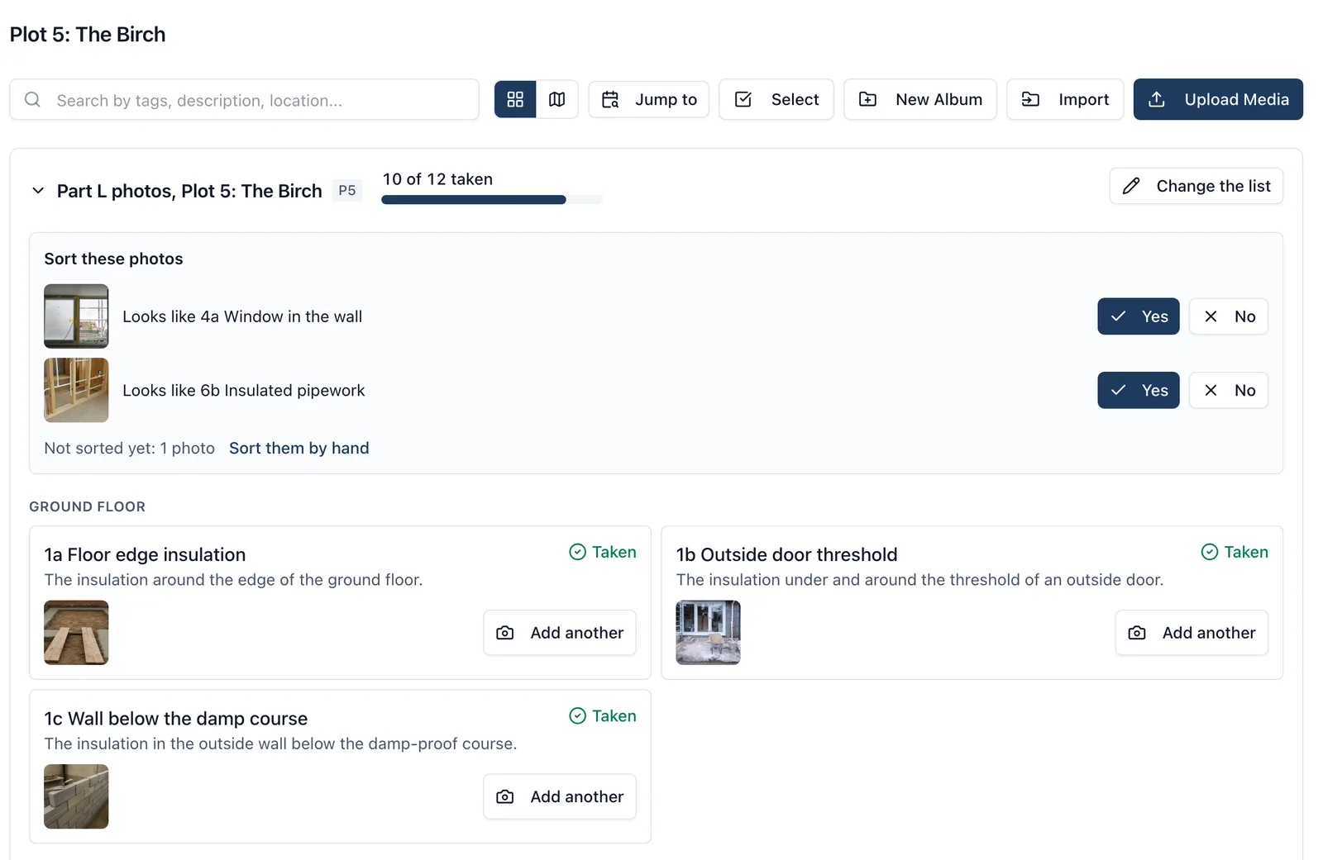Screen dimensions: 1323x860
Task: Switch to map view icon
Action: [x=557, y=99]
